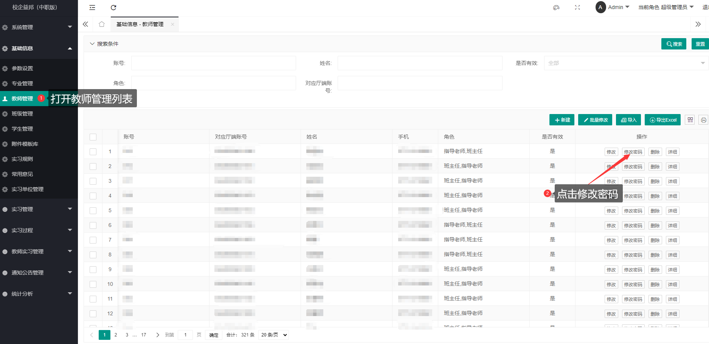Click the print table icon
The image size is (709, 344).
[x=703, y=120]
